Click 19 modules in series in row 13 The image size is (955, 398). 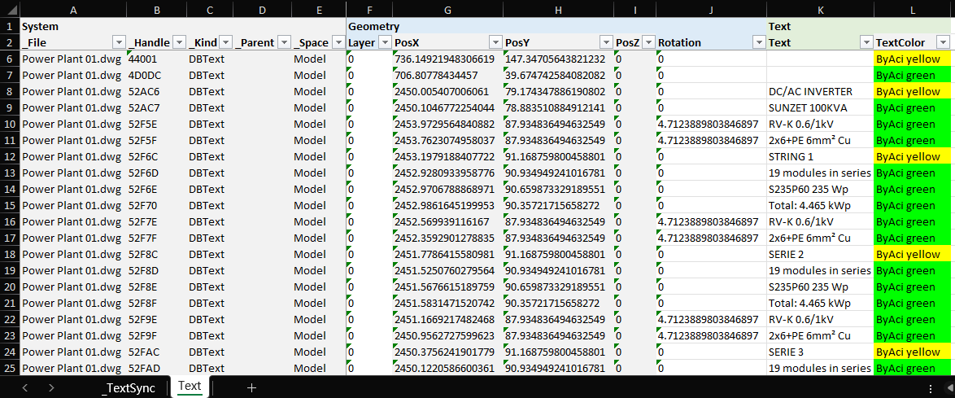pyautogui.click(x=820, y=173)
